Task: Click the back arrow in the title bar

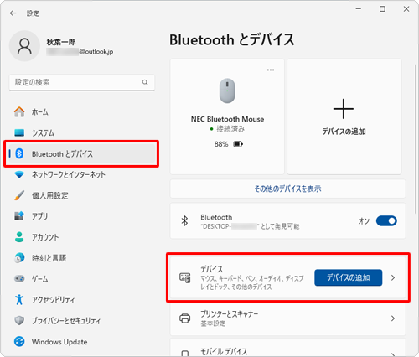Action: click(13, 13)
